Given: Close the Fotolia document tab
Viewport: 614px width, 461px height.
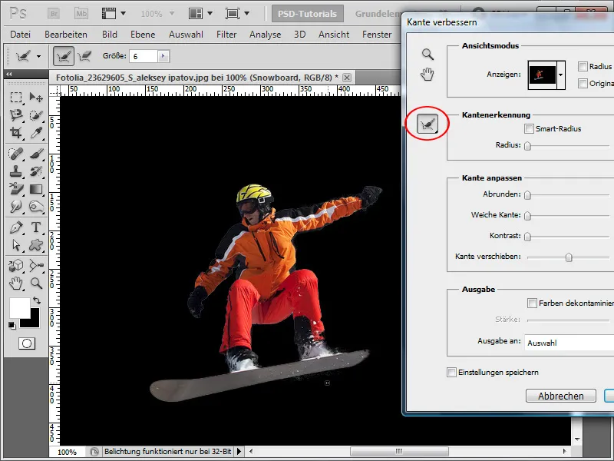Looking at the screenshot, I should tap(347, 78).
